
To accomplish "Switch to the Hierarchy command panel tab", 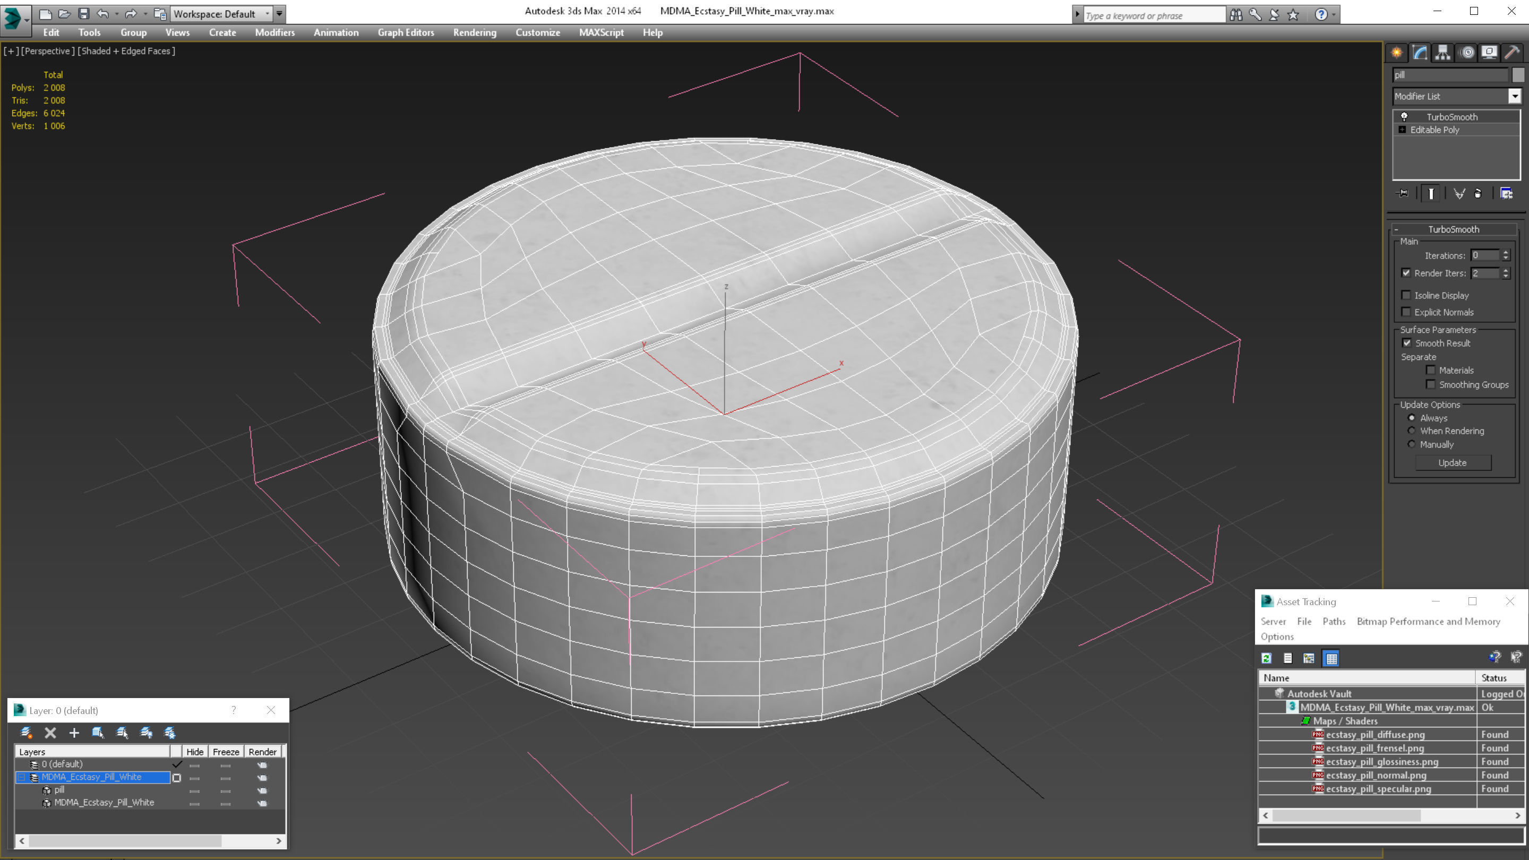I will pyautogui.click(x=1442, y=53).
